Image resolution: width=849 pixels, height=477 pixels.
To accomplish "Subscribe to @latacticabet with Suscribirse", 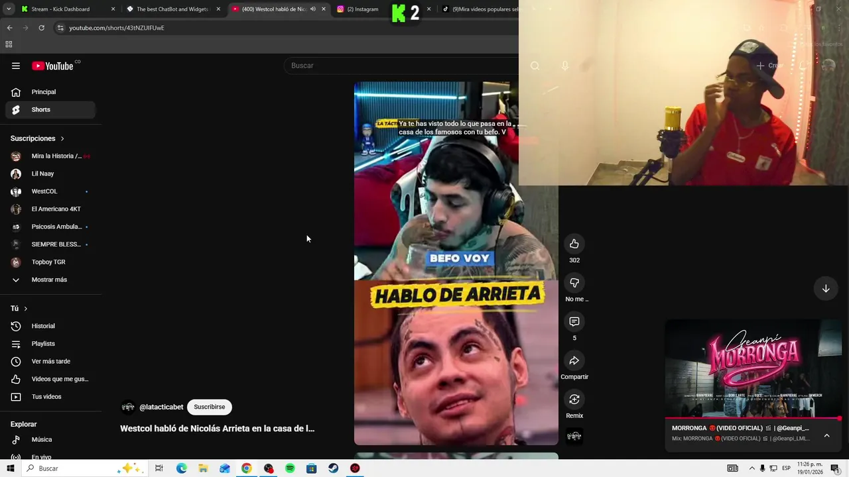I will (210, 407).
